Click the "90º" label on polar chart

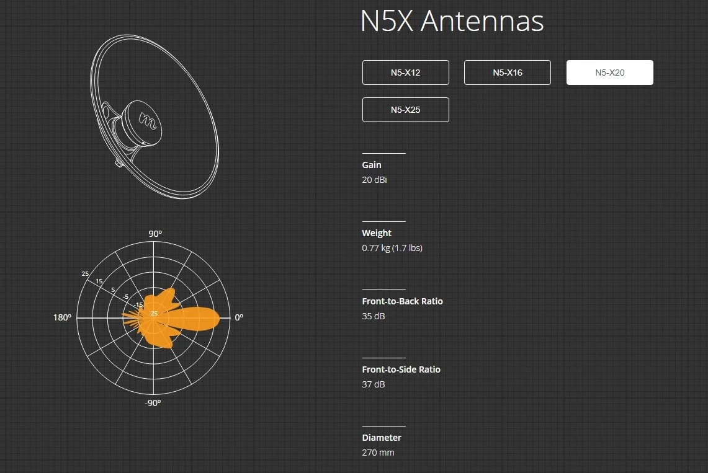(155, 234)
